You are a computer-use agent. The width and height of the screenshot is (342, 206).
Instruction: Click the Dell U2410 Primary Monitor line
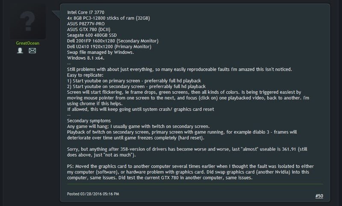pyautogui.click(x=109, y=47)
